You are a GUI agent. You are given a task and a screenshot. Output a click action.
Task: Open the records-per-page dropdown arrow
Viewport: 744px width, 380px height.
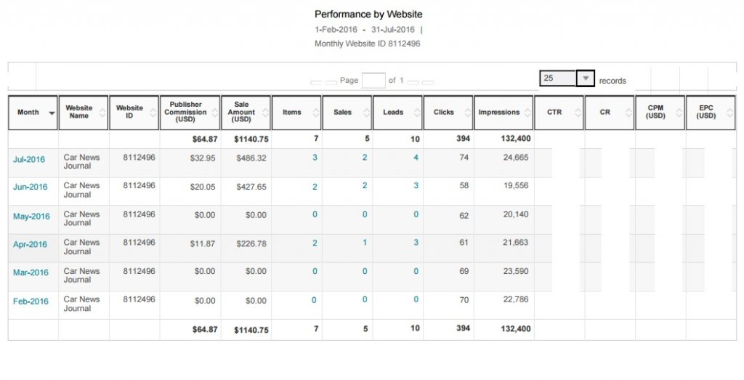click(586, 78)
